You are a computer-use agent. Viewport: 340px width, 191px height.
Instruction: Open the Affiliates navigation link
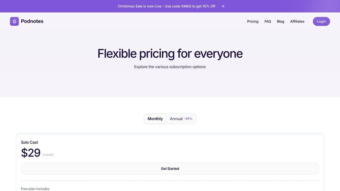(x=297, y=21)
